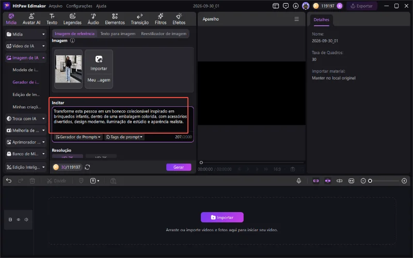Screen dimensions: 413x258
Task: Expand the Banco de Mí... section
Action: 25,154
